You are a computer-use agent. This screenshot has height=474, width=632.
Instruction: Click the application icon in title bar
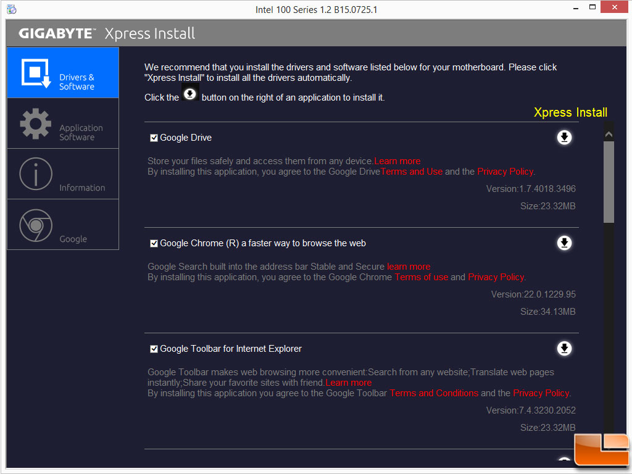[x=12, y=9]
